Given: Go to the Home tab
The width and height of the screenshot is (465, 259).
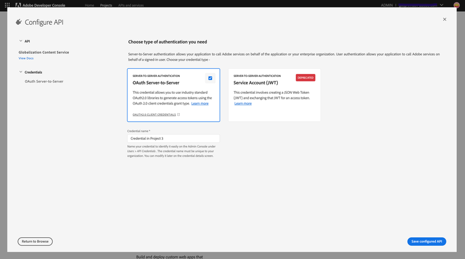Looking at the screenshot, I should 89,6.
